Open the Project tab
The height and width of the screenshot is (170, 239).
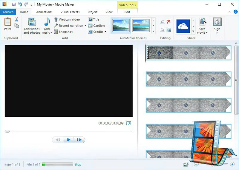click(92, 12)
